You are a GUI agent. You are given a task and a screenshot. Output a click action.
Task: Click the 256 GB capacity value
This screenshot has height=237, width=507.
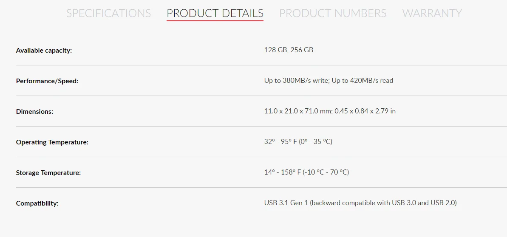click(302, 50)
